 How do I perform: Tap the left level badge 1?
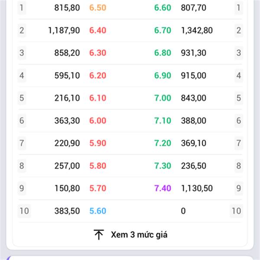point(22,8)
